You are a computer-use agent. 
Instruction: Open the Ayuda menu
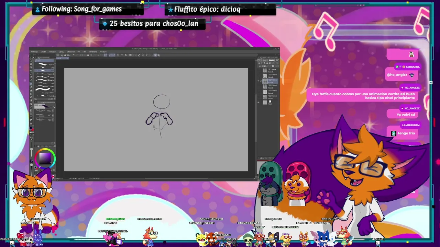pos(103,52)
